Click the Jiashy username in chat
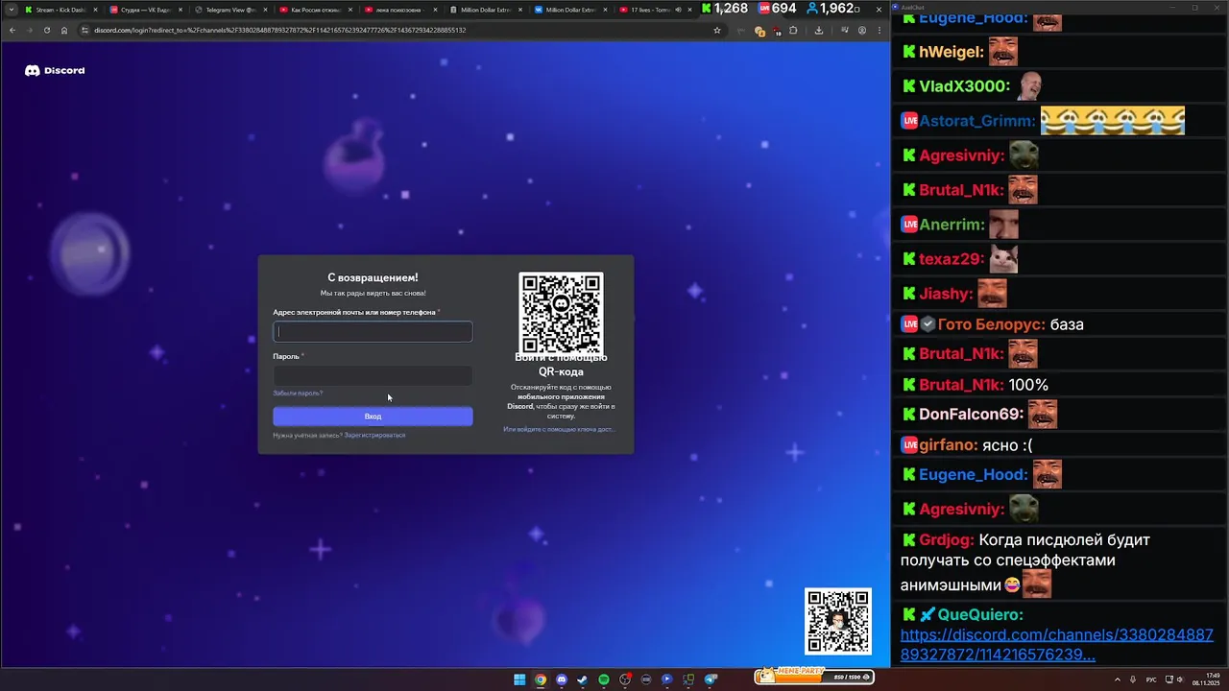Screen dimensions: 1229x691 coord(946,294)
